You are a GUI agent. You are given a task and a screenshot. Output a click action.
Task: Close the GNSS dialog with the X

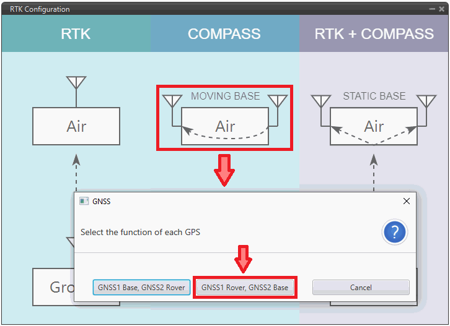(x=407, y=201)
